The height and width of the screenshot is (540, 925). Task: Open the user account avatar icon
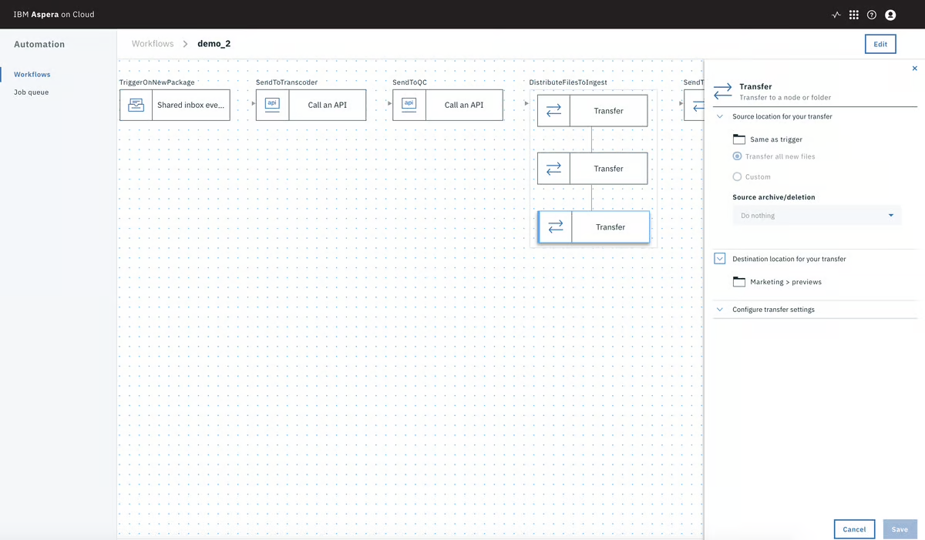click(890, 14)
